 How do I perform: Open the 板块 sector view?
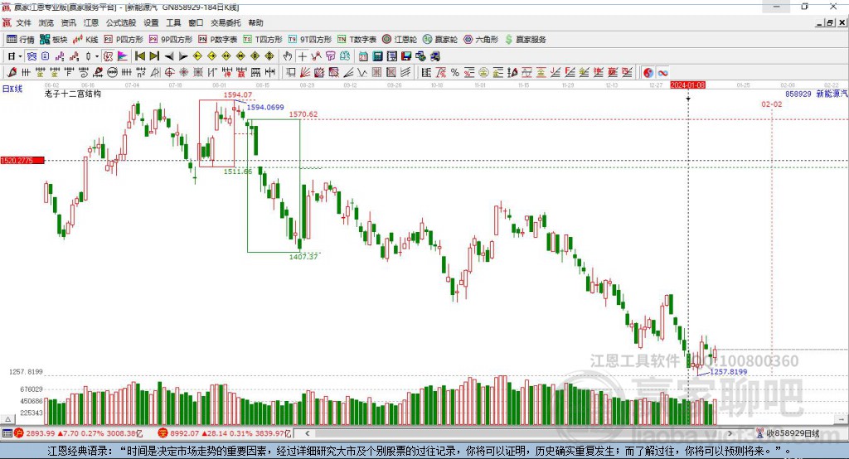tap(53, 40)
